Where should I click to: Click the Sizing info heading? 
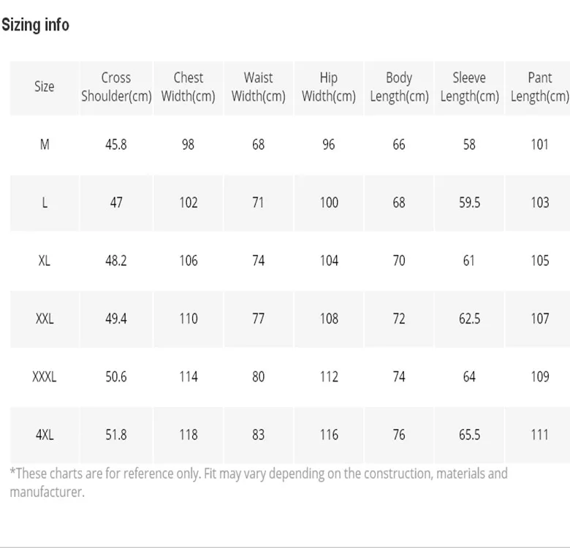point(35,25)
